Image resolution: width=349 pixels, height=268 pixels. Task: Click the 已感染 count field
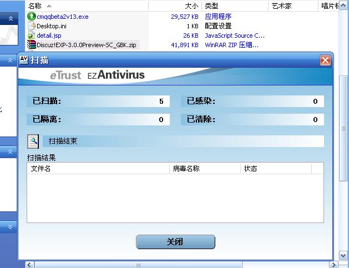click(x=252, y=102)
